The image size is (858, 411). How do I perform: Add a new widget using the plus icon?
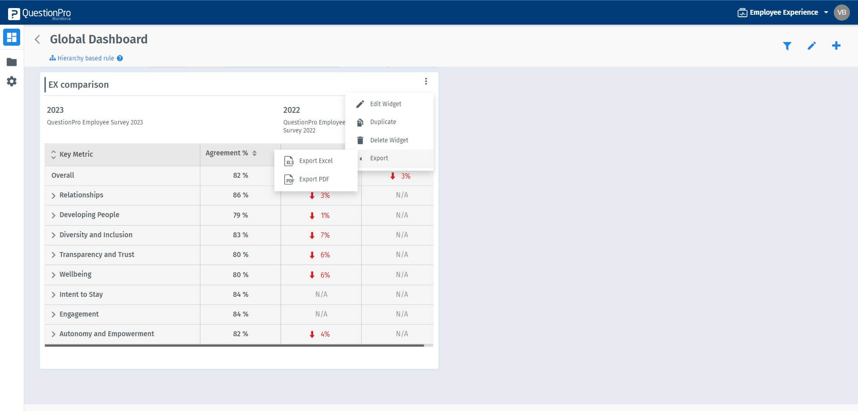tap(836, 45)
